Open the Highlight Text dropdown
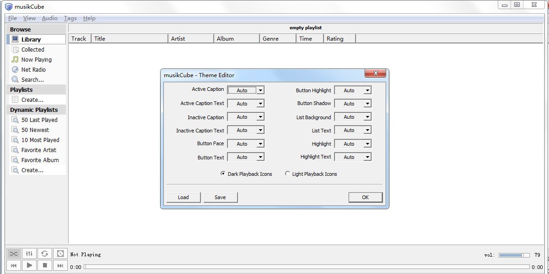This screenshot has width=549, height=274. coord(353,157)
